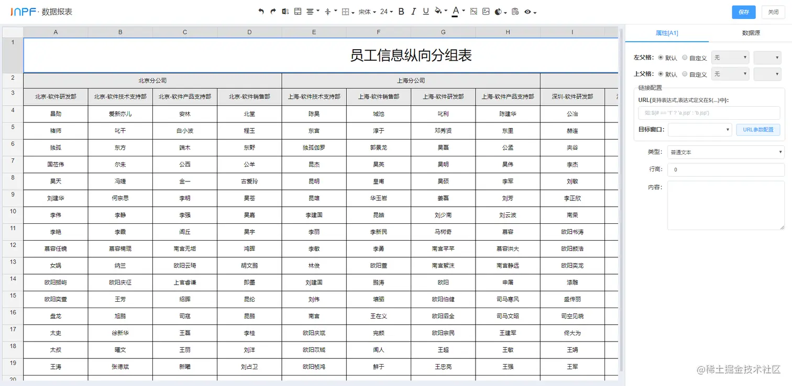792x386 pixels.
Task: Select the export to Excel icon
Action: click(x=285, y=11)
